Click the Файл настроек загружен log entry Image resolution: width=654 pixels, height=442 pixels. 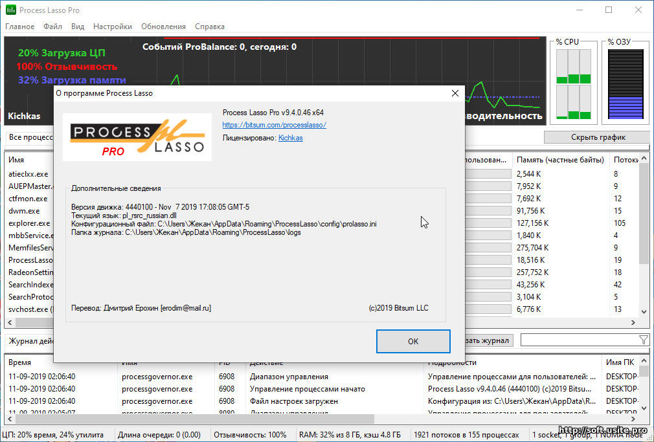293,401
